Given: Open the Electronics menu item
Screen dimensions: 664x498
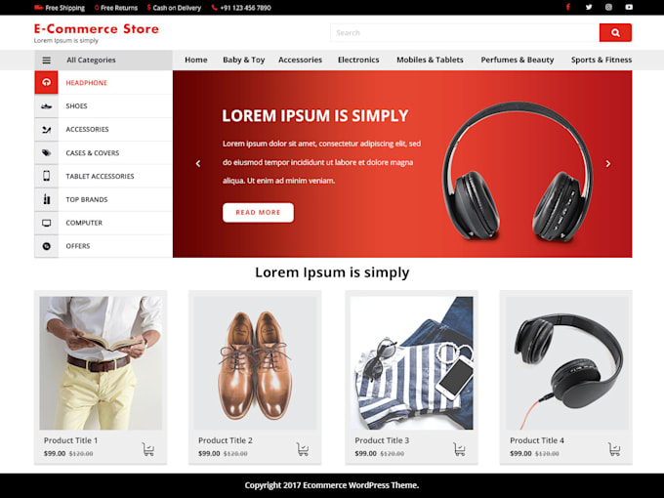Looking at the screenshot, I should [358, 60].
